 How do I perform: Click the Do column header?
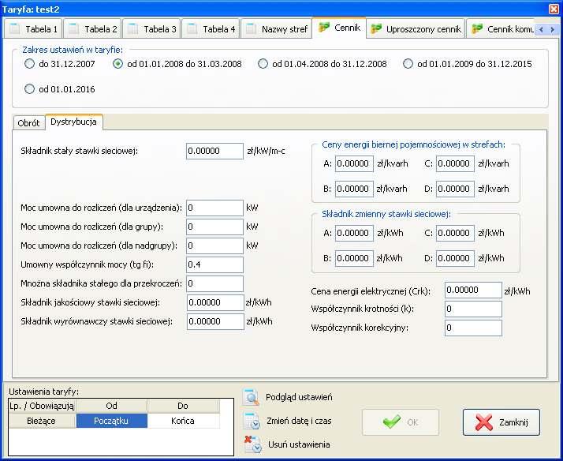pos(183,406)
